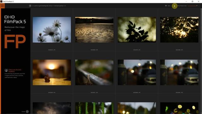The height and width of the screenshot is (114, 202).
Task: Open the small statue on table thumbnail
Action: coord(52,73)
